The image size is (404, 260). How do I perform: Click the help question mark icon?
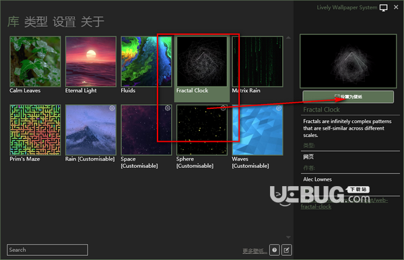coord(275,250)
